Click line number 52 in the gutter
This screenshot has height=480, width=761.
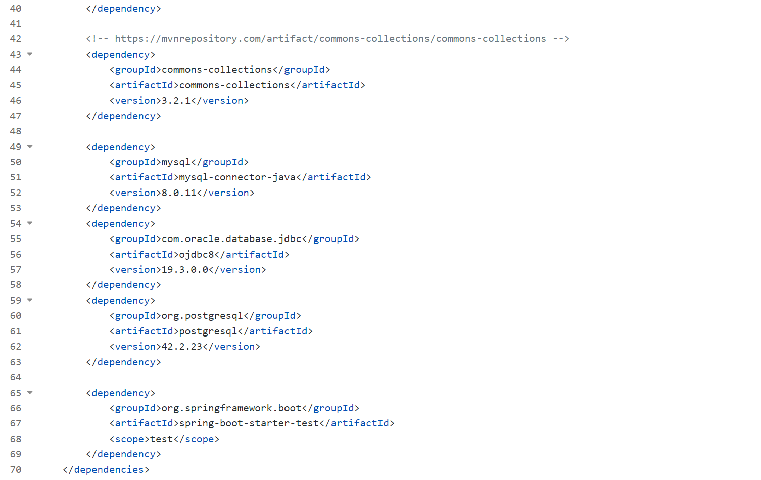[16, 193]
